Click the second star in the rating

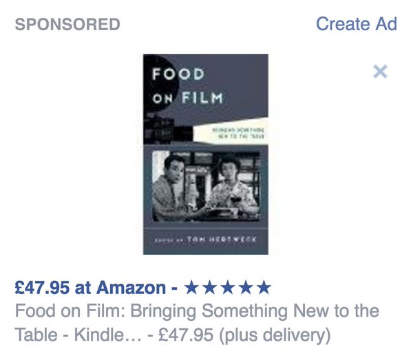[209, 287]
